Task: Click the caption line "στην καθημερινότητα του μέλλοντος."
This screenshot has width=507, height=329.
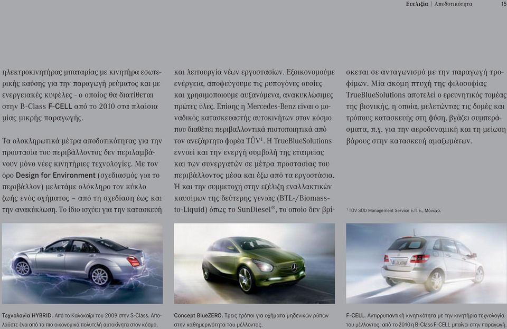Action: (x=218, y=324)
